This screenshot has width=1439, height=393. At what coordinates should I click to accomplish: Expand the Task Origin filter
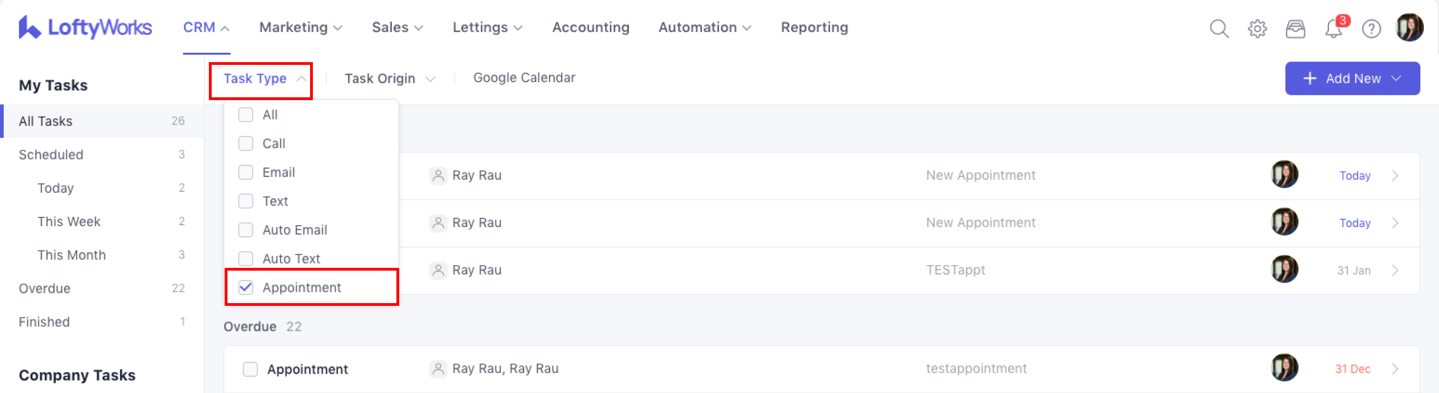tap(389, 79)
